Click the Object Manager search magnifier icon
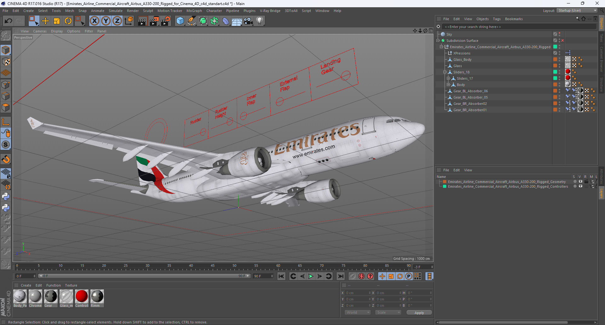 point(578,19)
